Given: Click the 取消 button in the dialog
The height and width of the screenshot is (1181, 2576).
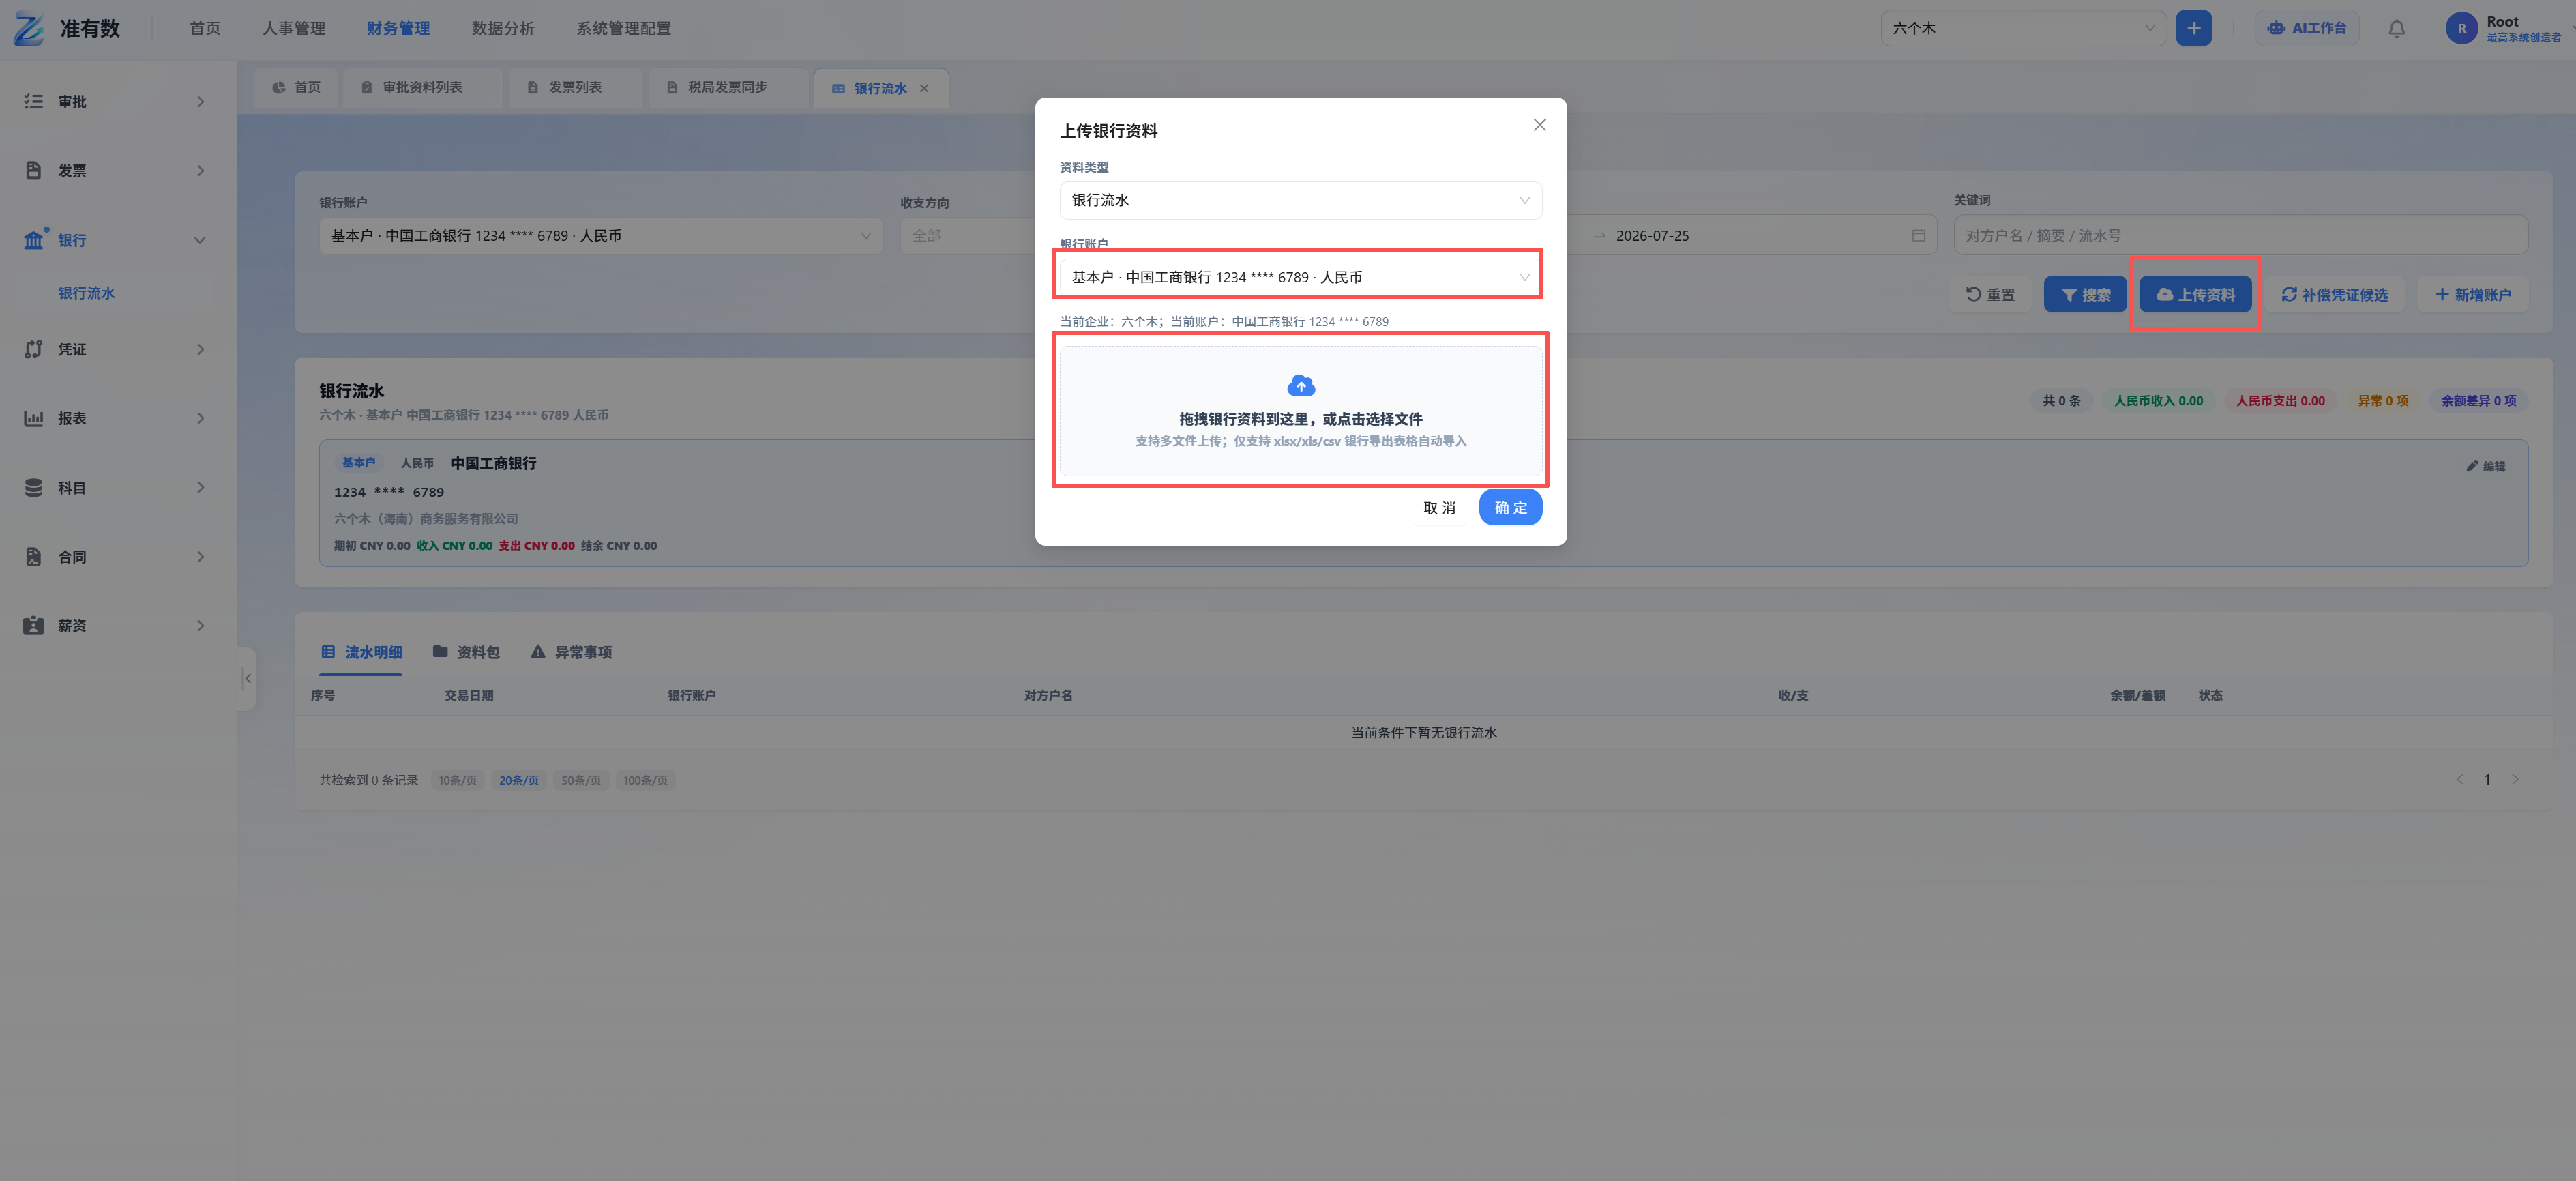Looking at the screenshot, I should pos(1439,508).
